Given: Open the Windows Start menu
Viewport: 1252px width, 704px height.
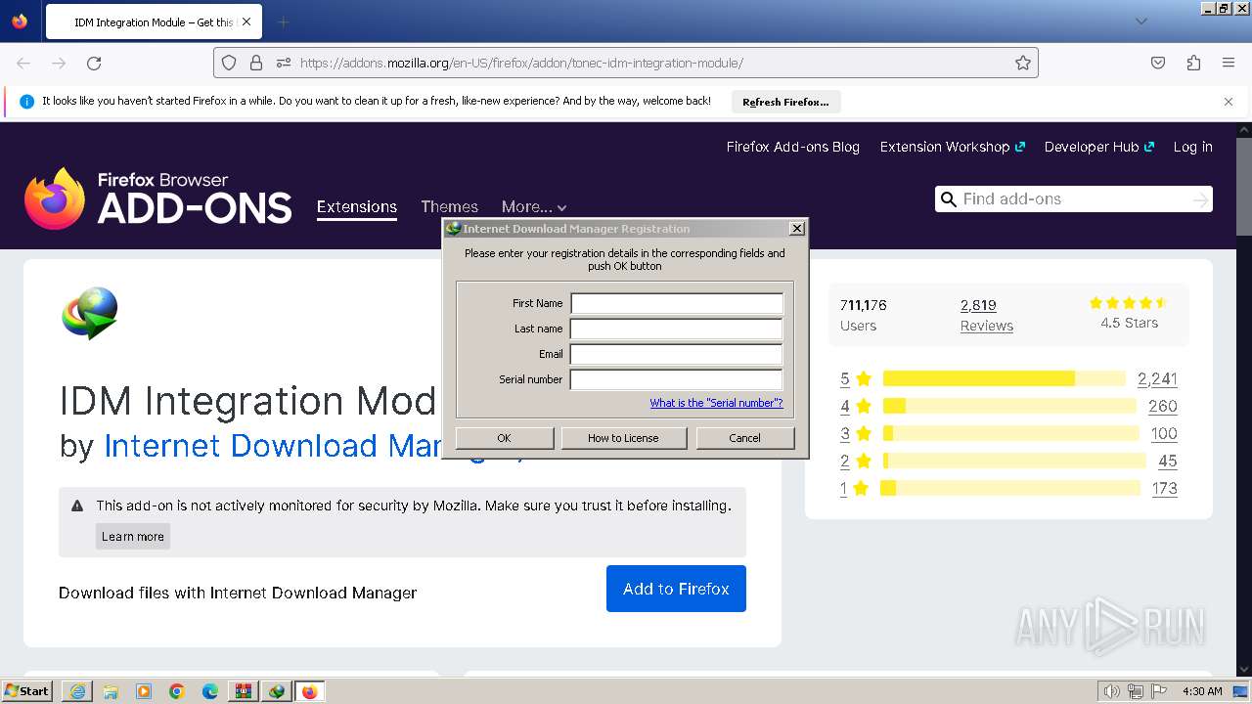Looking at the screenshot, I should point(27,690).
